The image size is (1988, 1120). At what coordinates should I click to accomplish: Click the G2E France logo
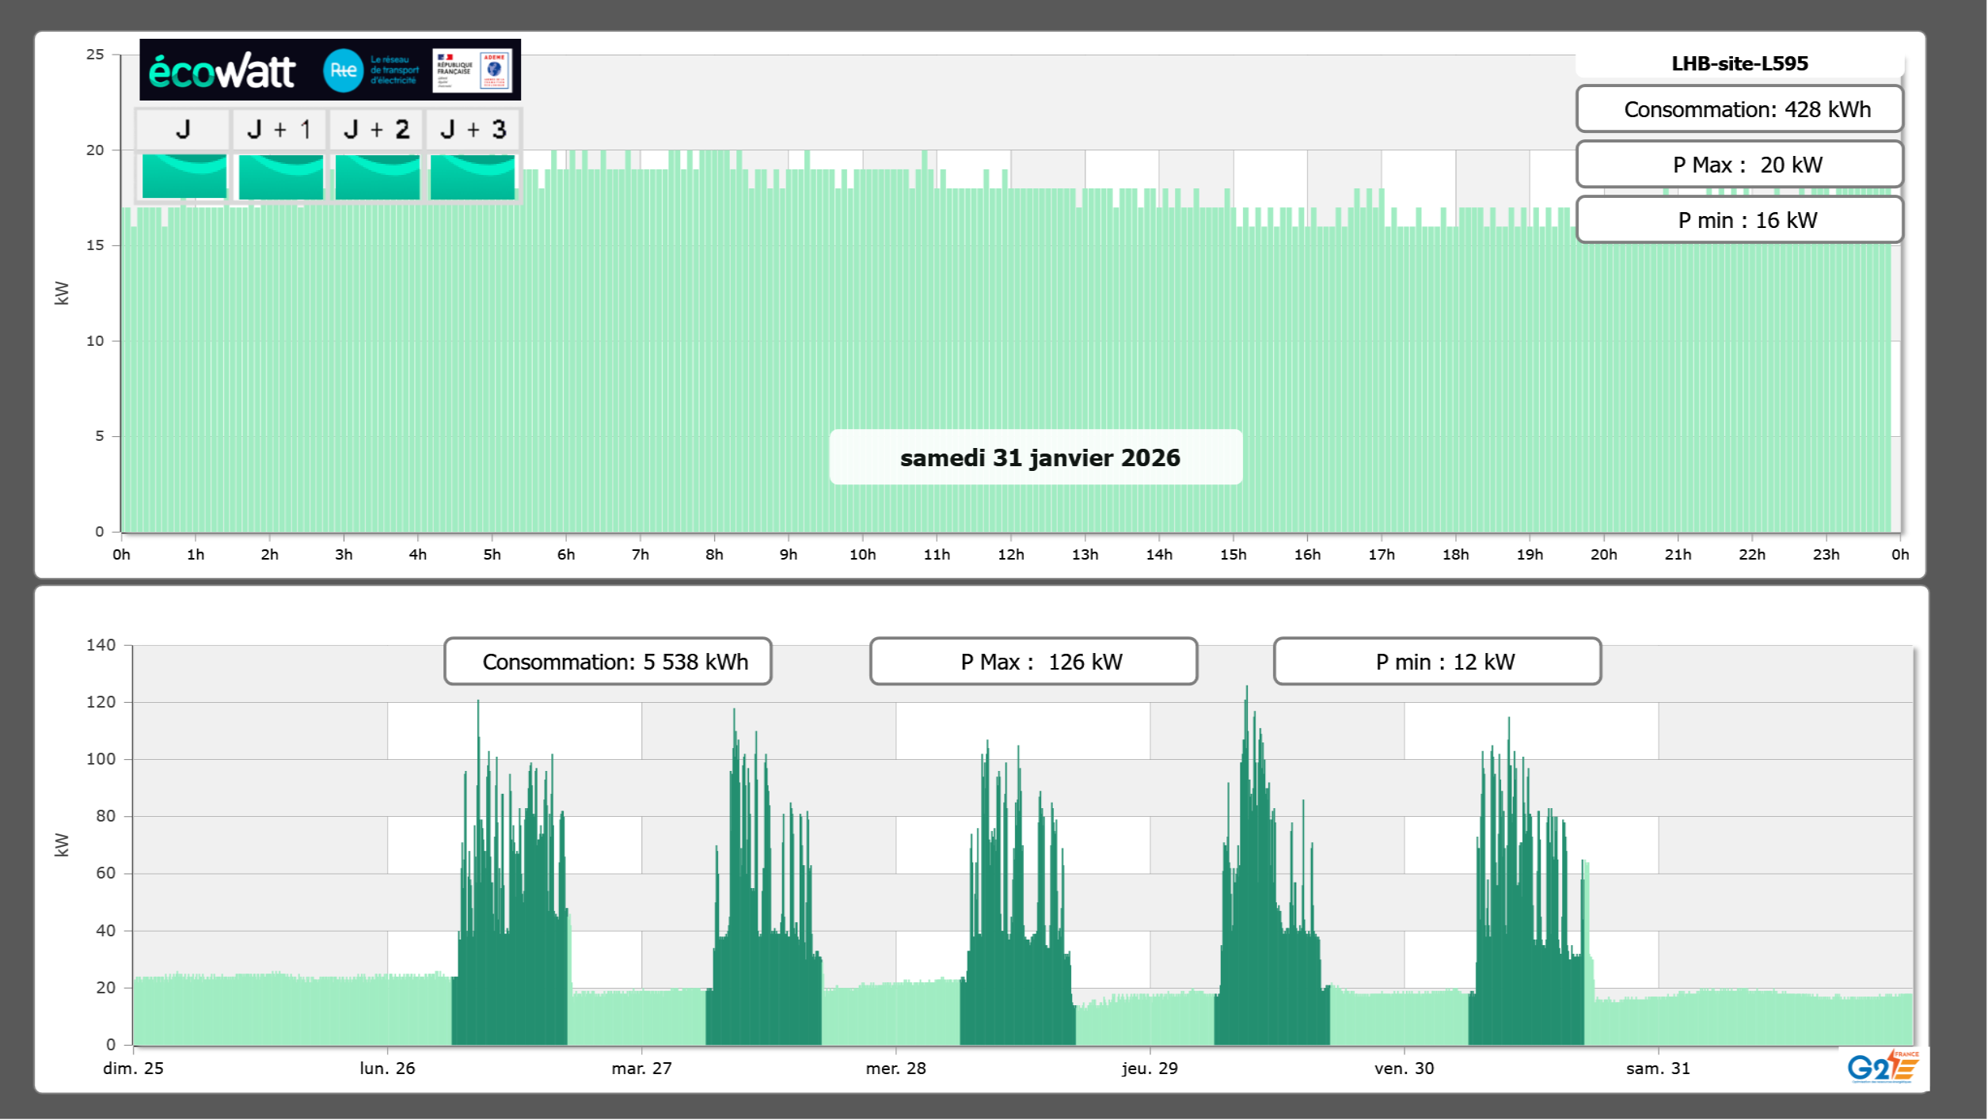pyautogui.click(x=1882, y=1068)
